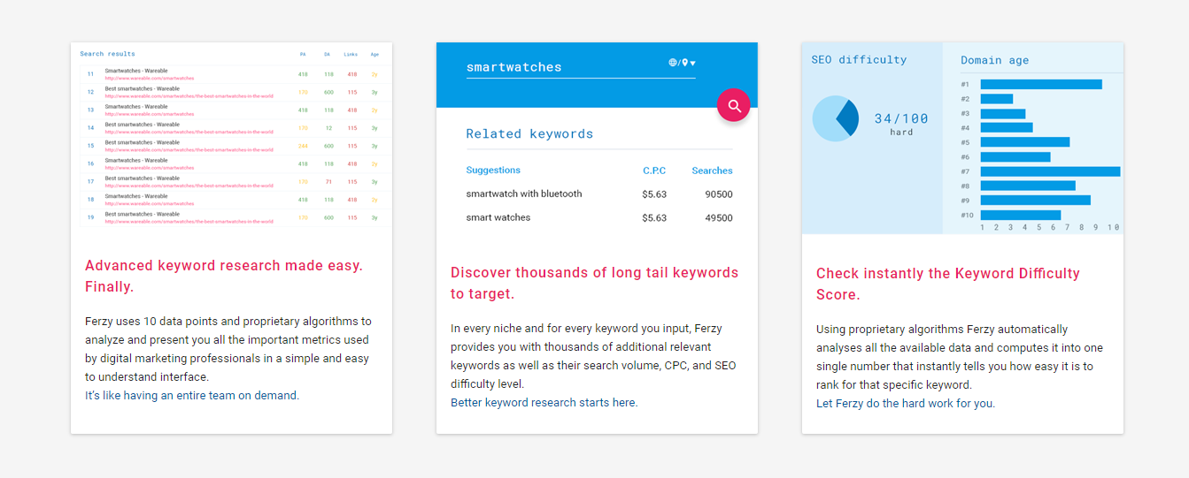Open the location dropdown arrow
Viewport: 1189px width, 478px height.
[693, 64]
